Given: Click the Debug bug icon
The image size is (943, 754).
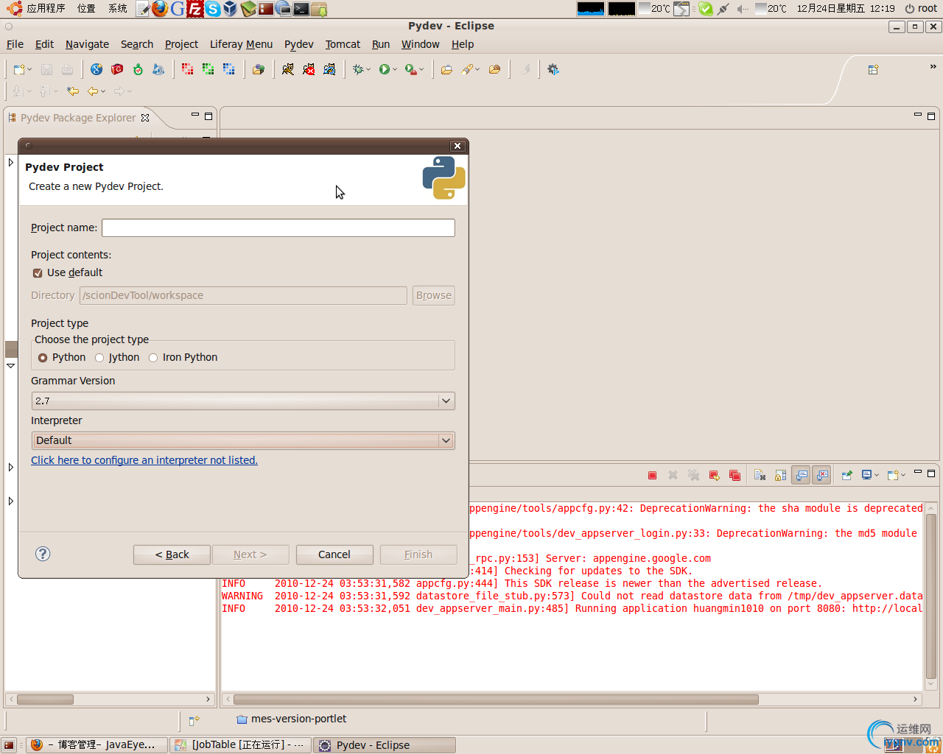Looking at the screenshot, I should (358, 69).
